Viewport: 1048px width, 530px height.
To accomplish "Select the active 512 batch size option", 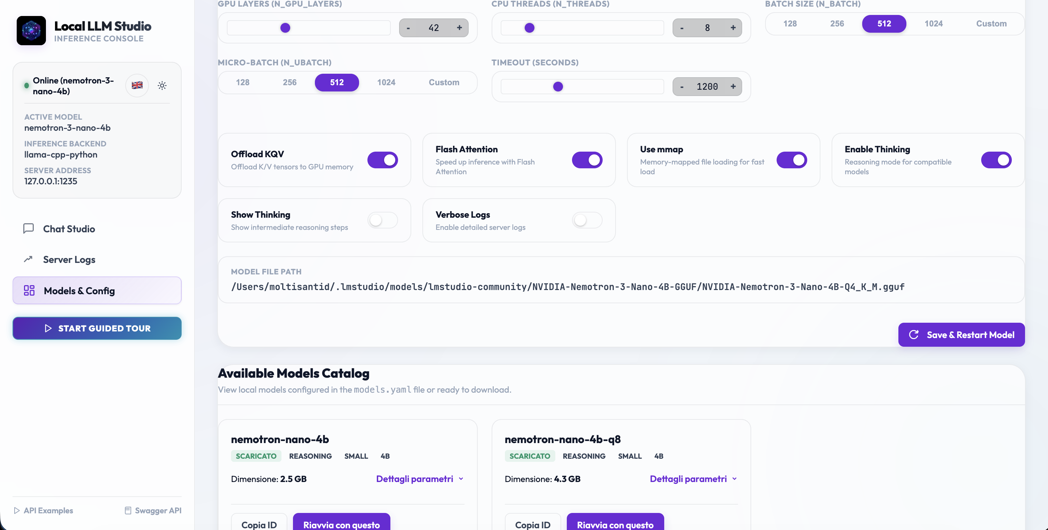I will click(x=884, y=24).
